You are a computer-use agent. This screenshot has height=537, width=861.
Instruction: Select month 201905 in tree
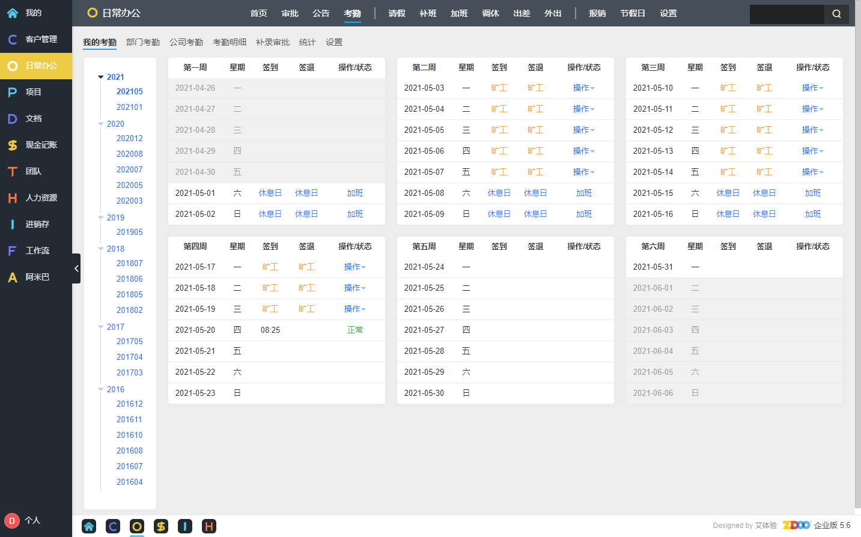click(130, 232)
